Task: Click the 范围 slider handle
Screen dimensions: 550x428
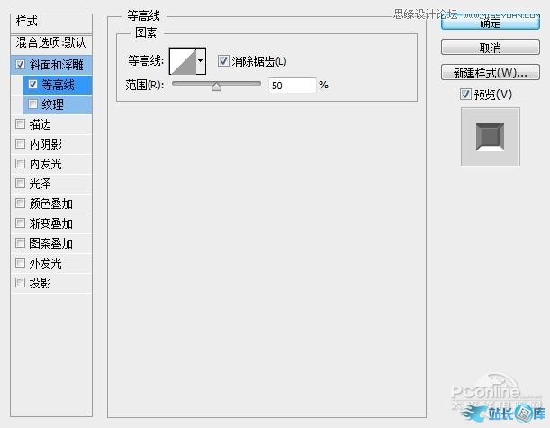Action: [216, 87]
